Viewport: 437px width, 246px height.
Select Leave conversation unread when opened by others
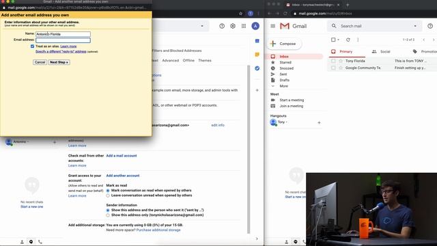(x=108, y=195)
